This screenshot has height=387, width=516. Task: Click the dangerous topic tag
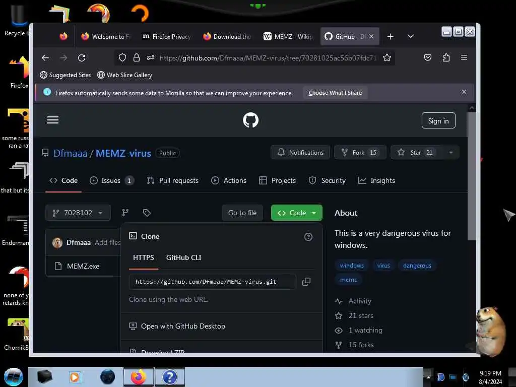tap(417, 266)
